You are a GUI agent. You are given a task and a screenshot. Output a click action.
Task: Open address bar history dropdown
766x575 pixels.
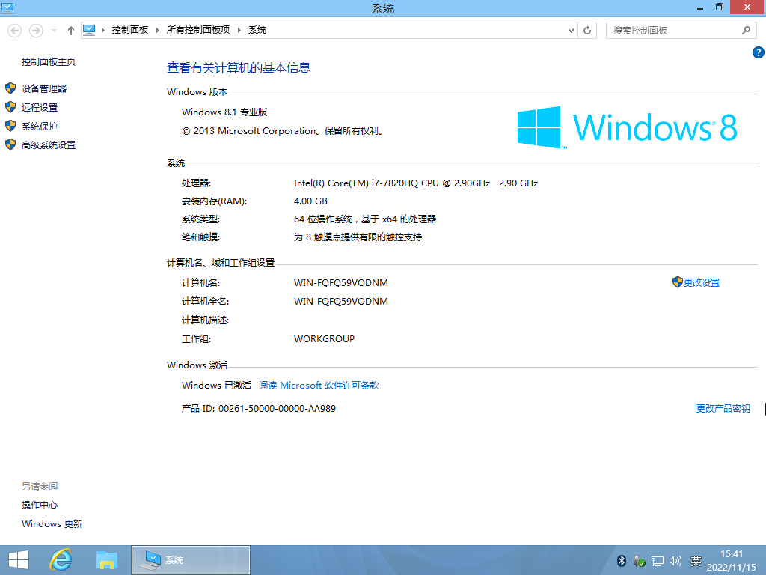pos(571,30)
